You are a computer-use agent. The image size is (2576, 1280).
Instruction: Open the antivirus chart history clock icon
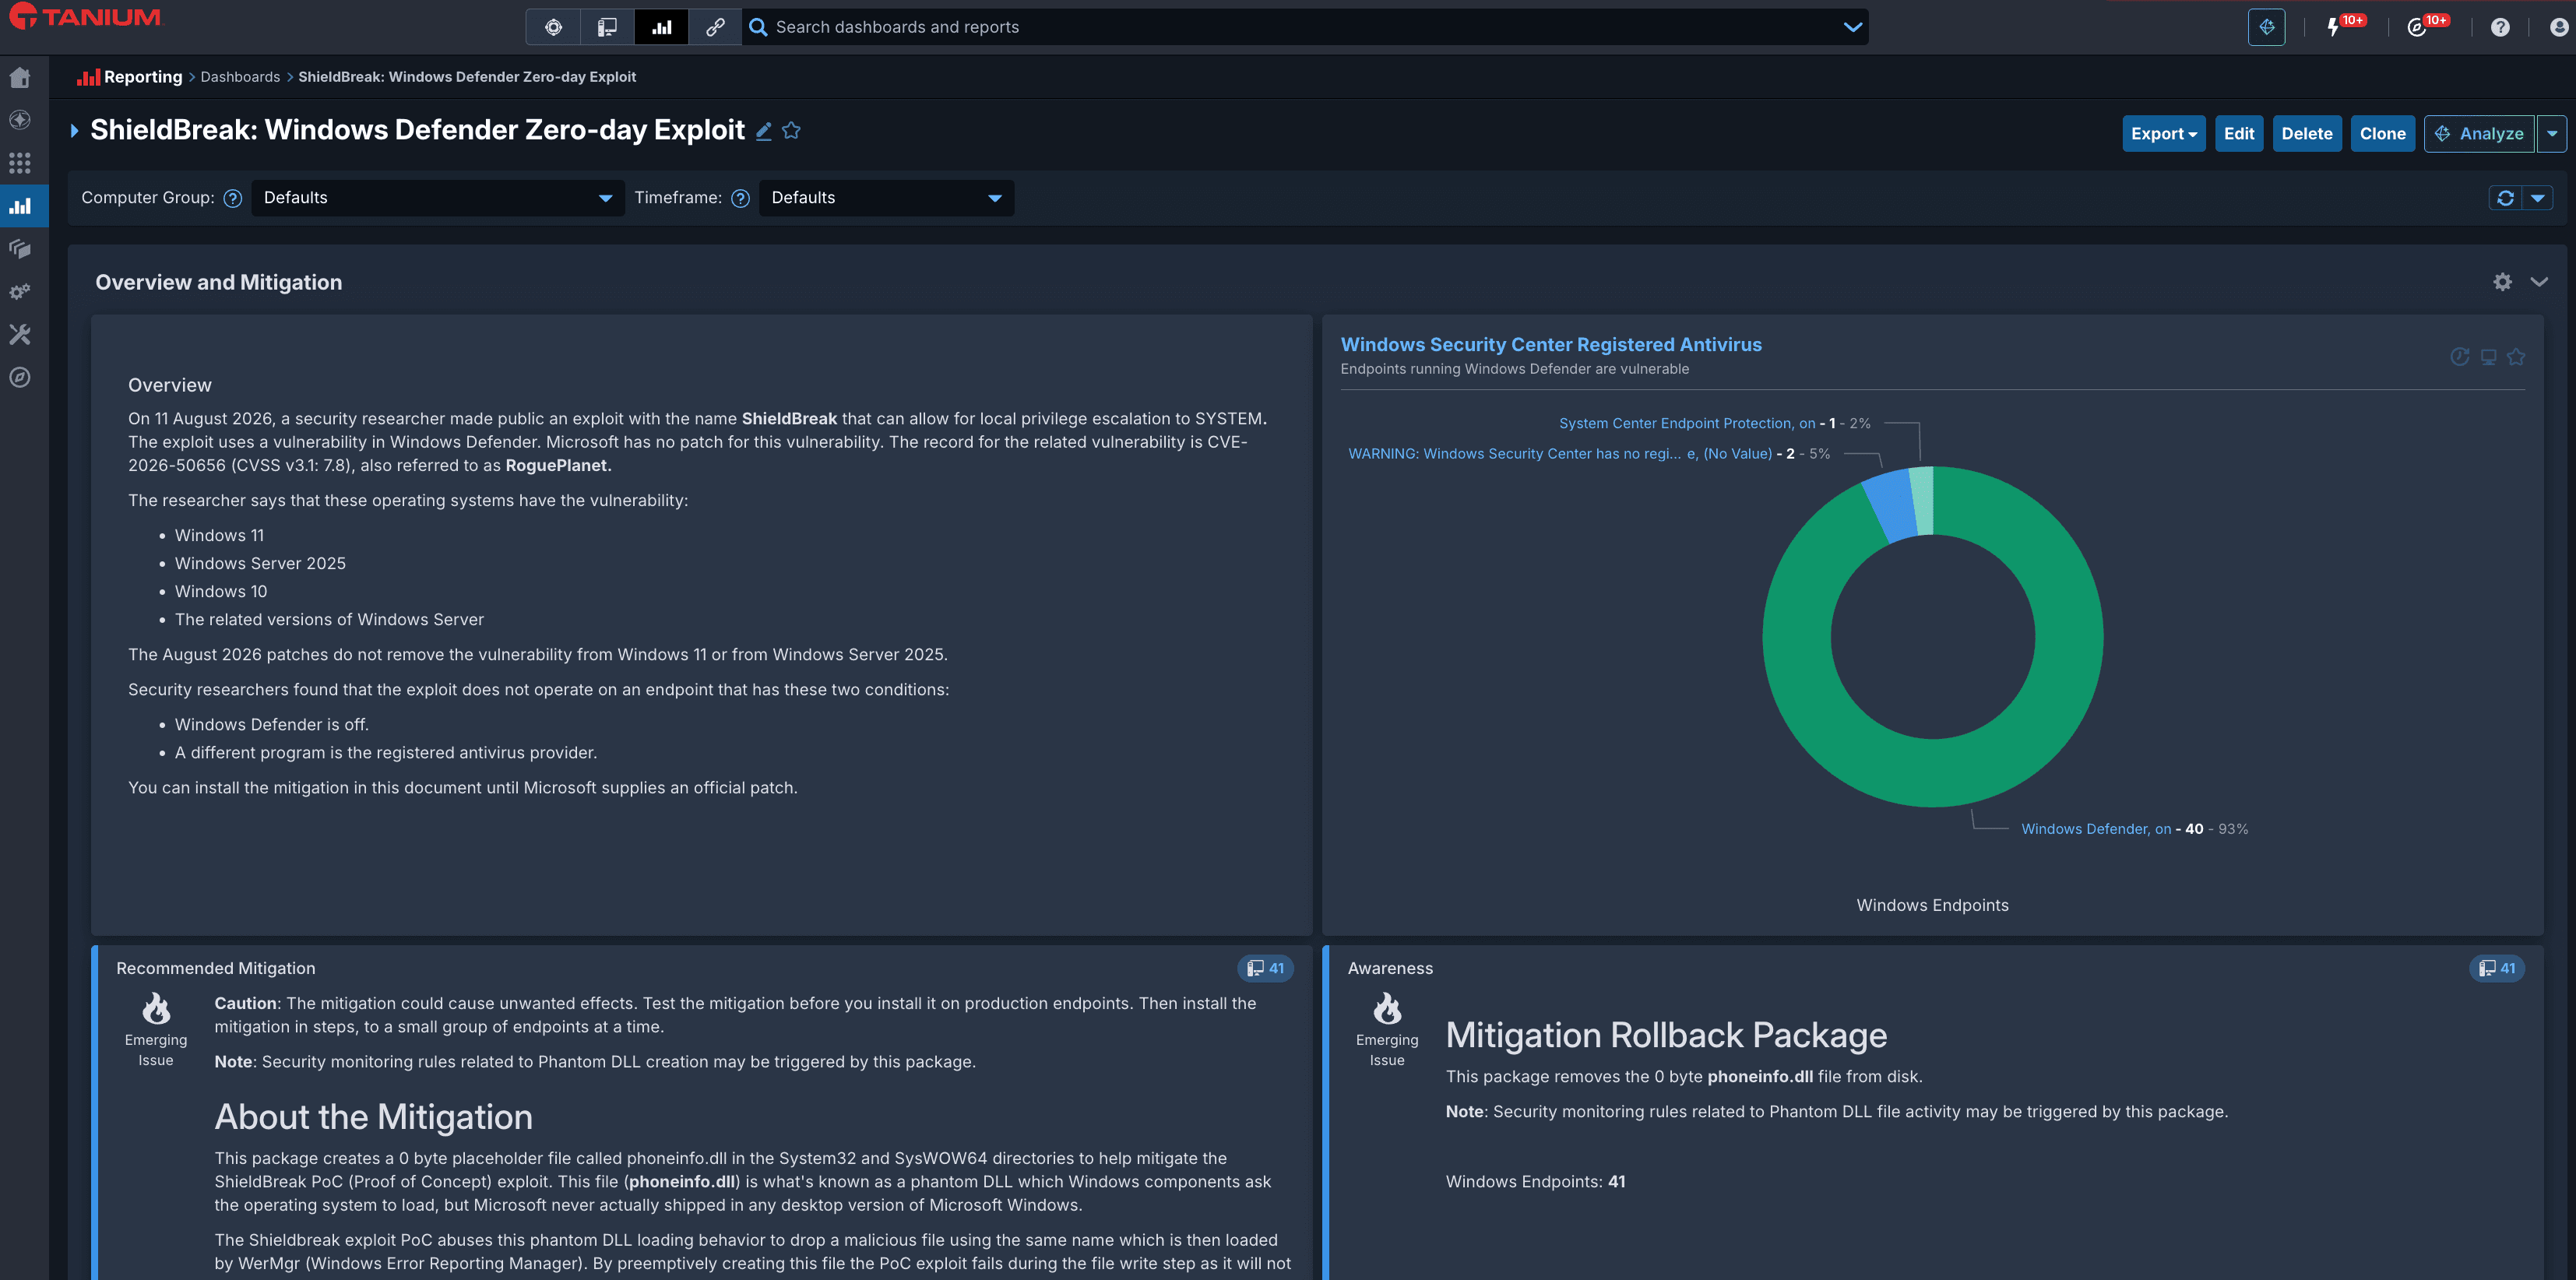click(x=2459, y=357)
